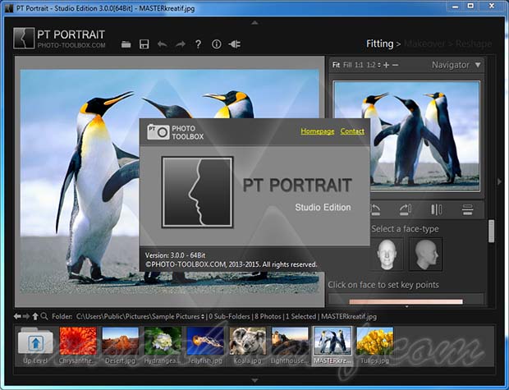Open the Sample Pictures folder path dropdown
Viewport: 509px width, 390px height.
pos(203,316)
